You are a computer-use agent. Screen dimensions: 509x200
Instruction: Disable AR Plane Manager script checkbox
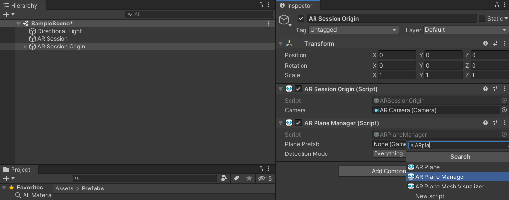(x=298, y=123)
